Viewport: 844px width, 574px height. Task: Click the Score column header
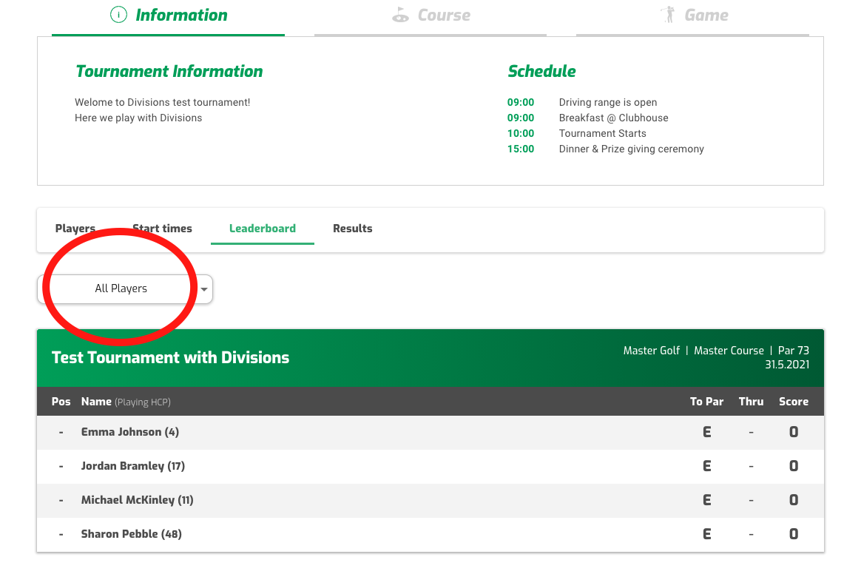[x=793, y=402]
